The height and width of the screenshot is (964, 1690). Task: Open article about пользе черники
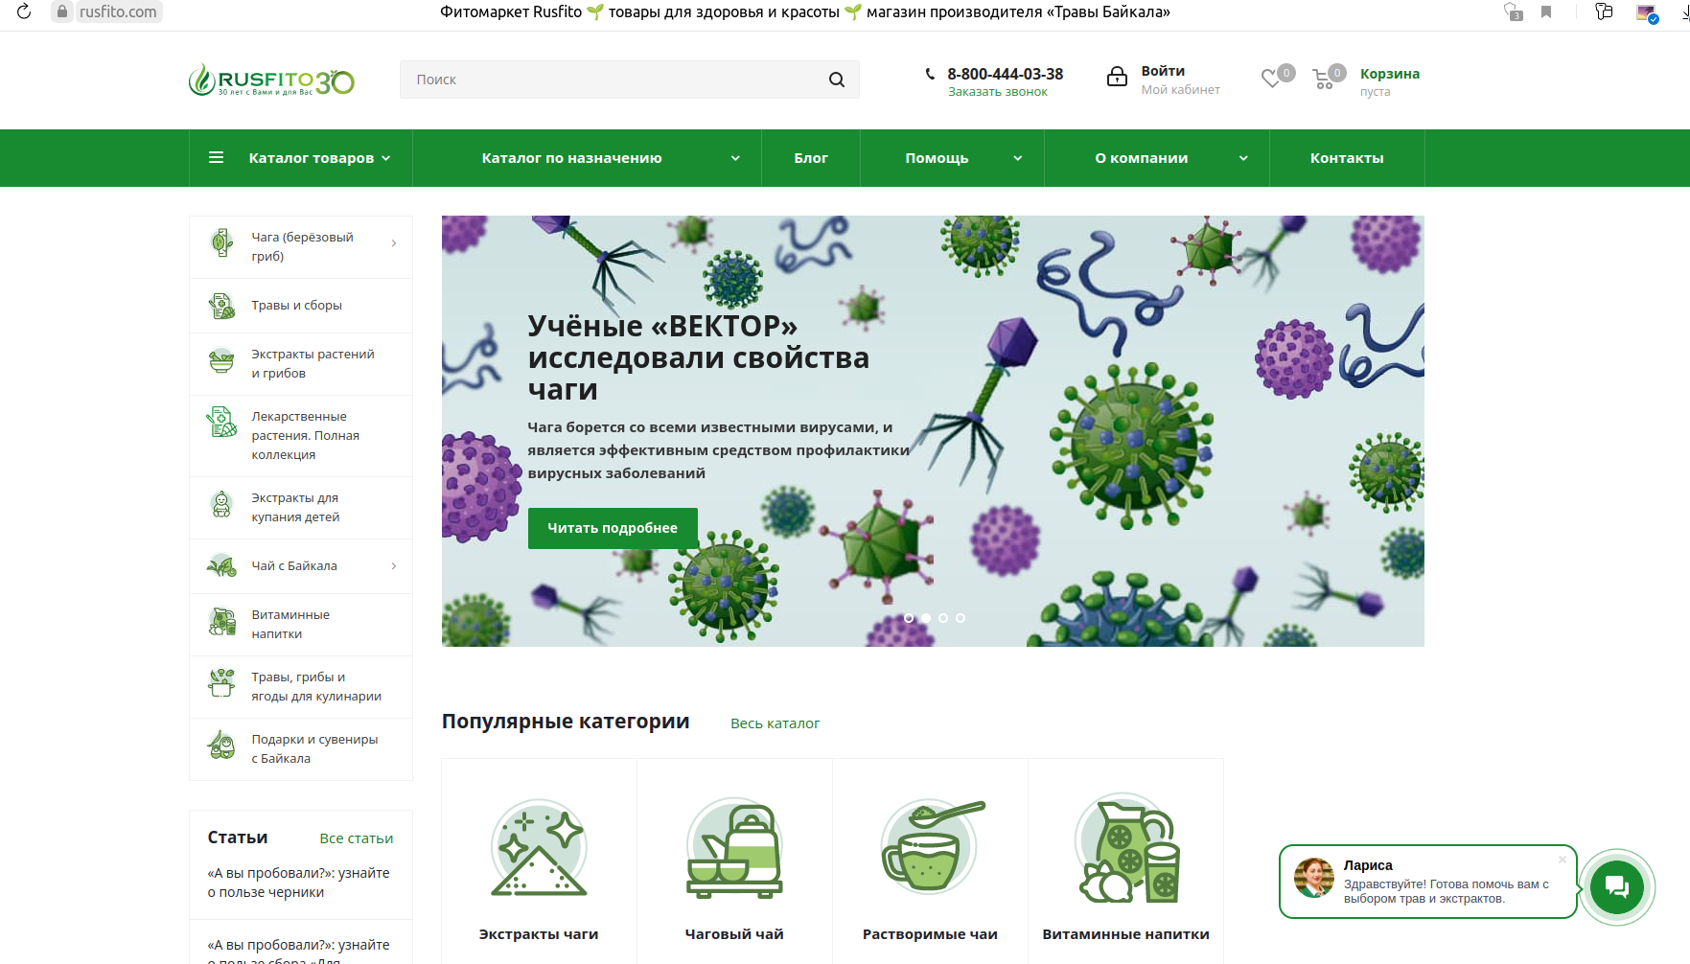tap(299, 883)
